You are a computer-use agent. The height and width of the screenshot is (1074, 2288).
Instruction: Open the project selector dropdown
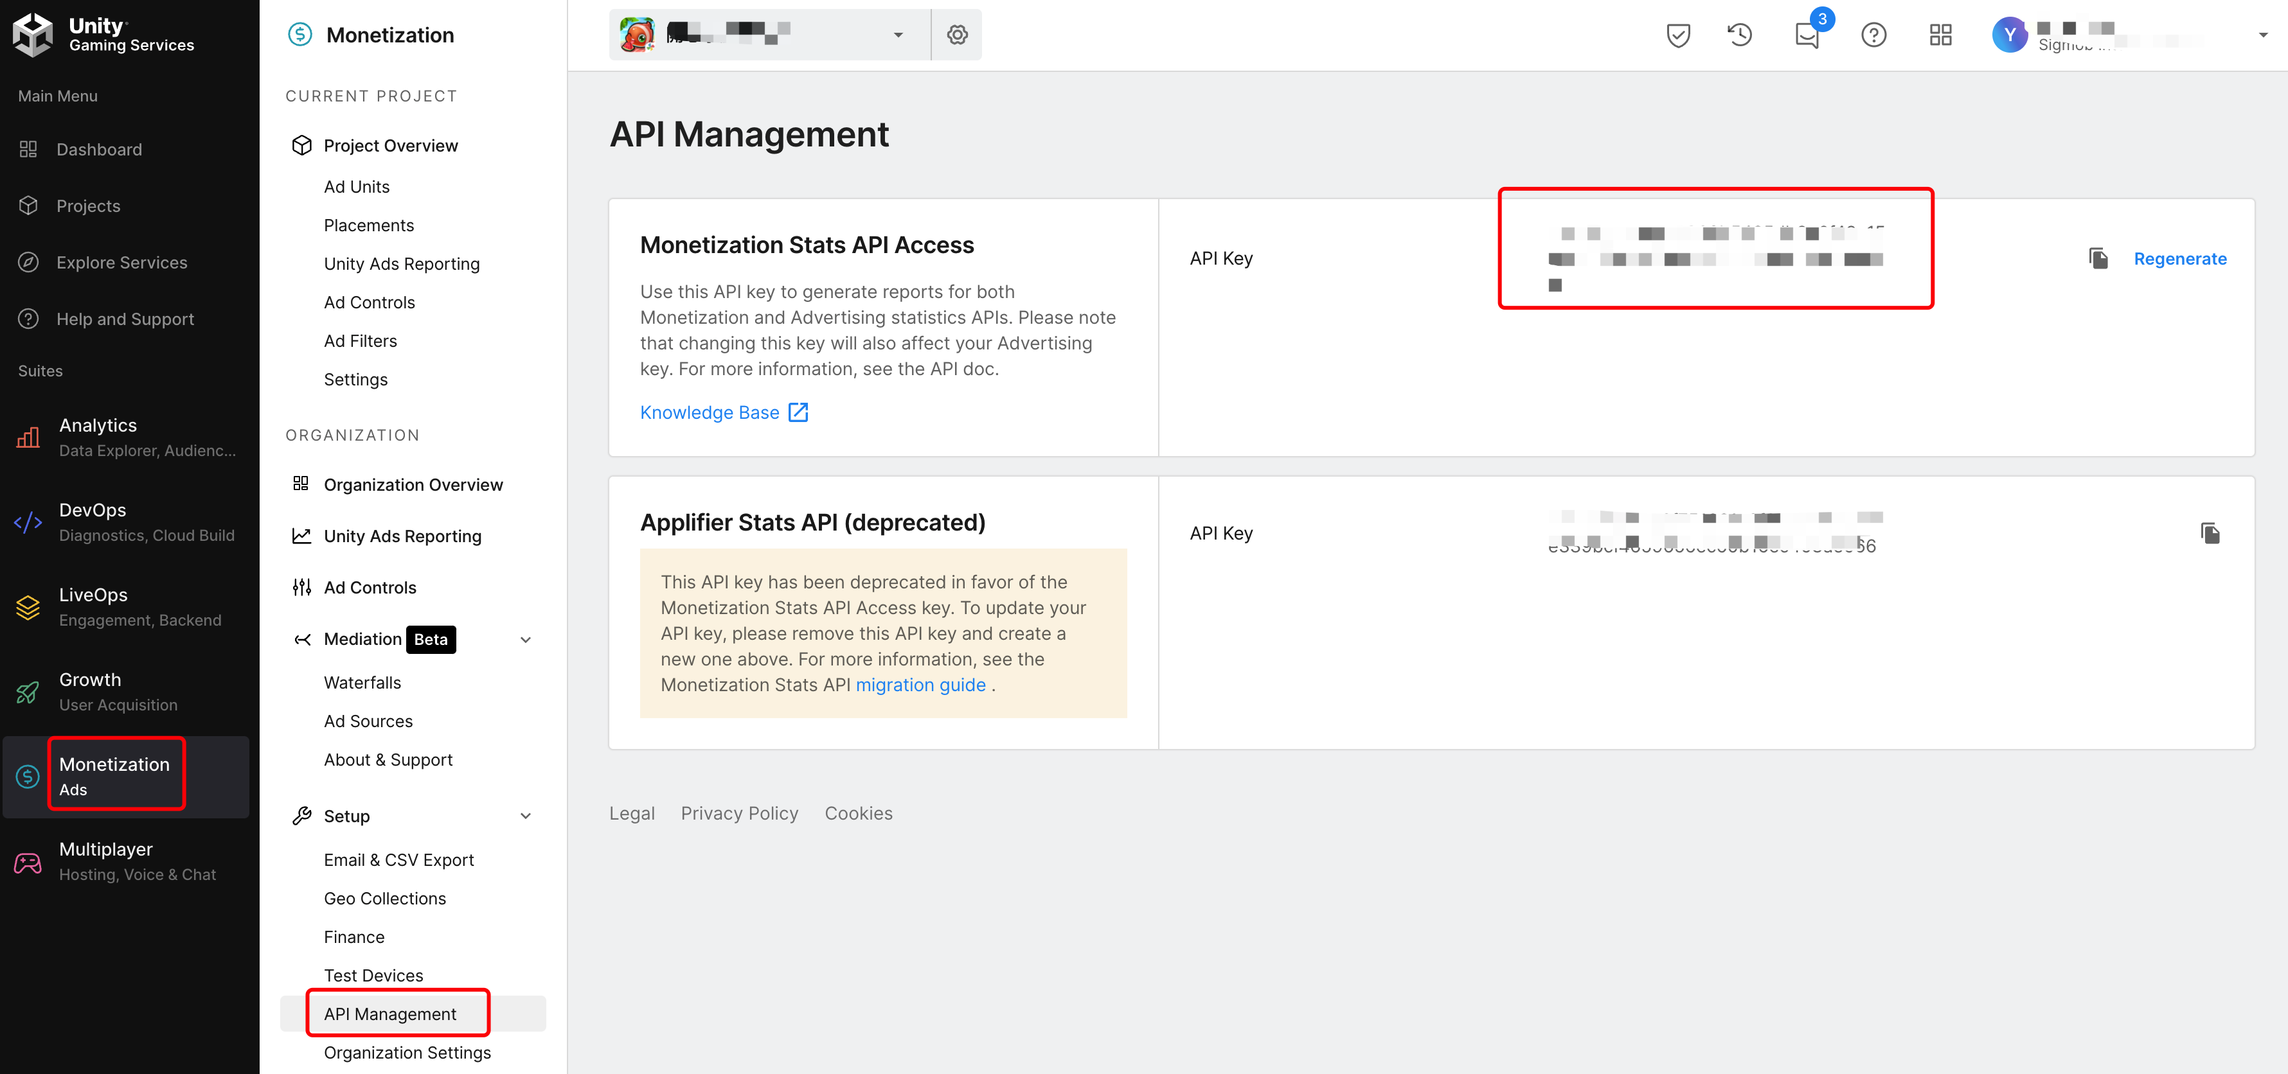click(x=769, y=35)
